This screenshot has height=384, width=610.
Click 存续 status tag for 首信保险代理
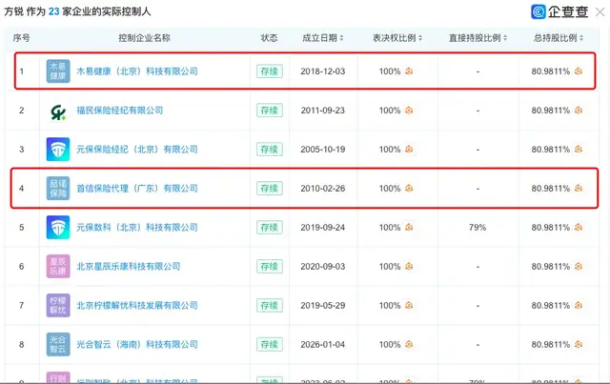tap(269, 189)
